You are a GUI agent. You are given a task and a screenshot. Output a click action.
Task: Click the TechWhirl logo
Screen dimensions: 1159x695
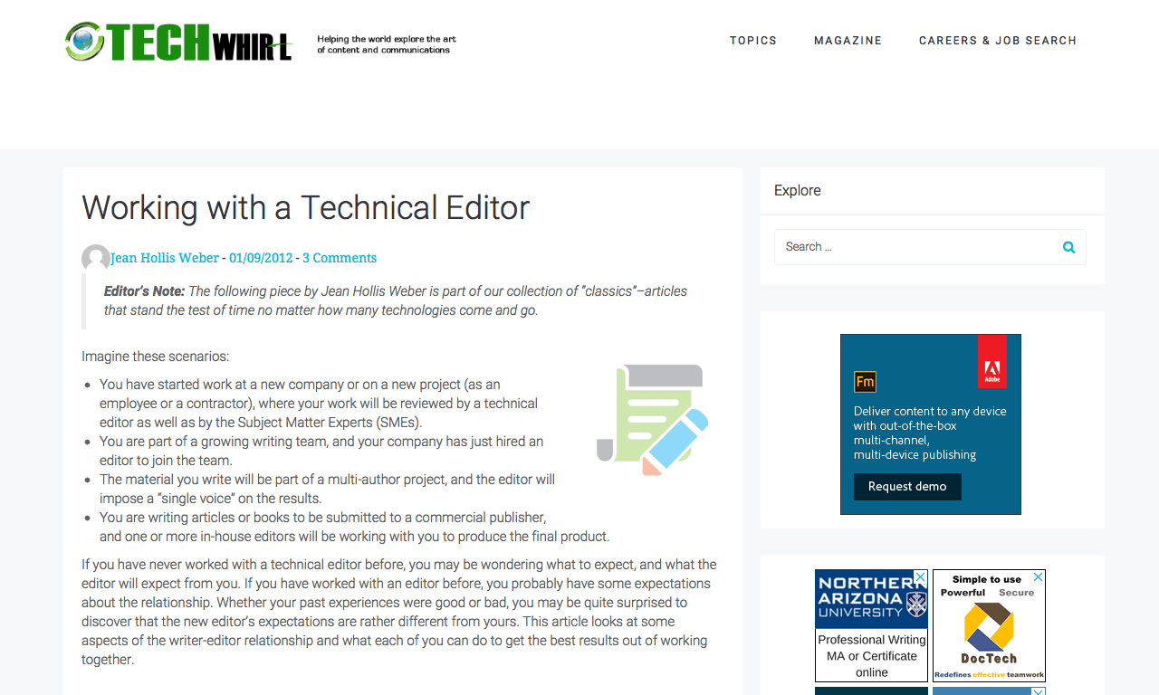point(179,42)
